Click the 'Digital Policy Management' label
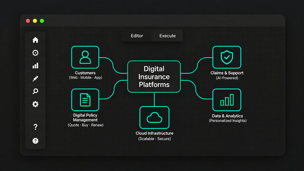 click(x=85, y=117)
